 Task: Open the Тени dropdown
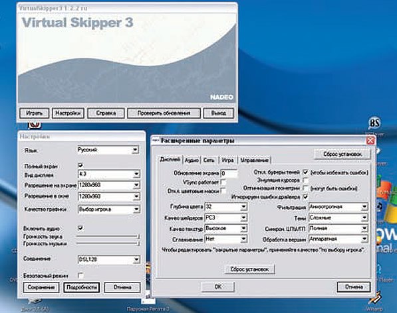tap(338, 218)
